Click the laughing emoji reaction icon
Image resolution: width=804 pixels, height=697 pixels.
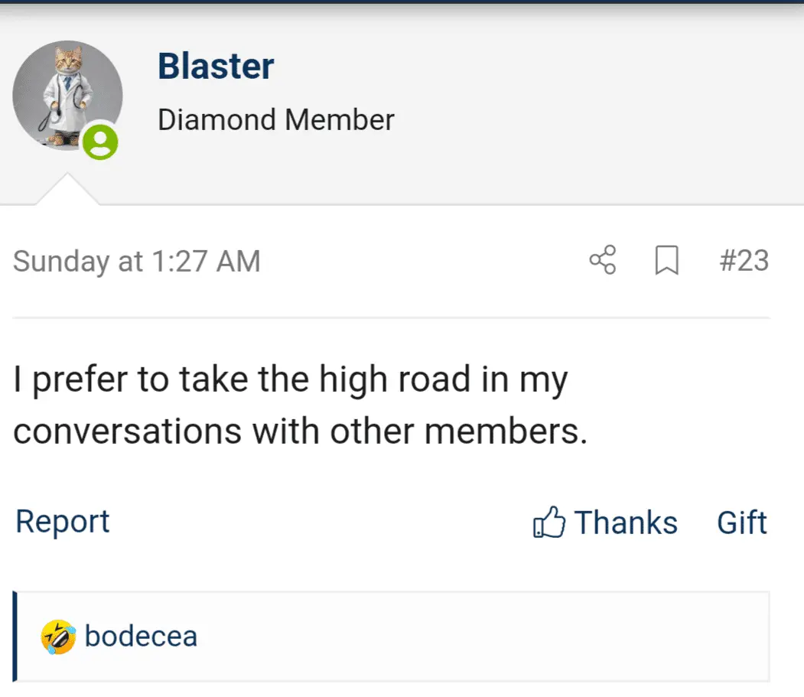59,637
